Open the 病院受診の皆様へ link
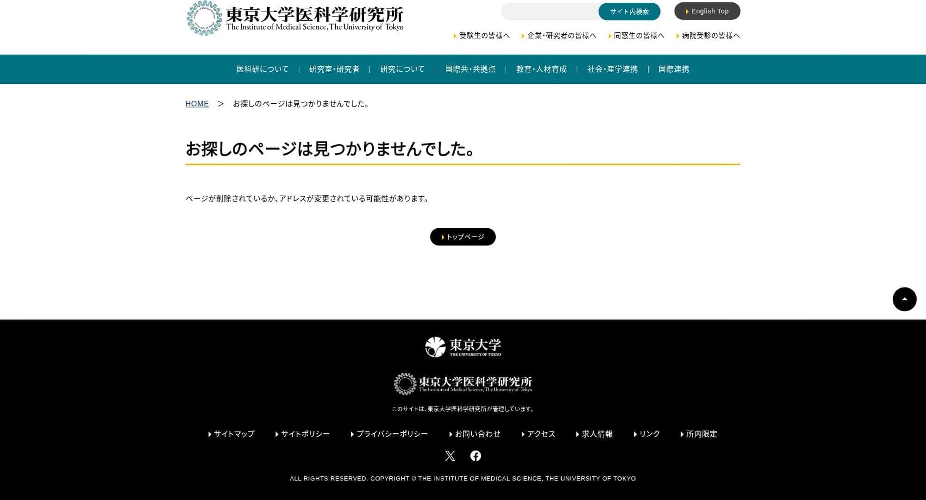Image resolution: width=926 pixels, height=500 pixels. [x=710, y=36]
